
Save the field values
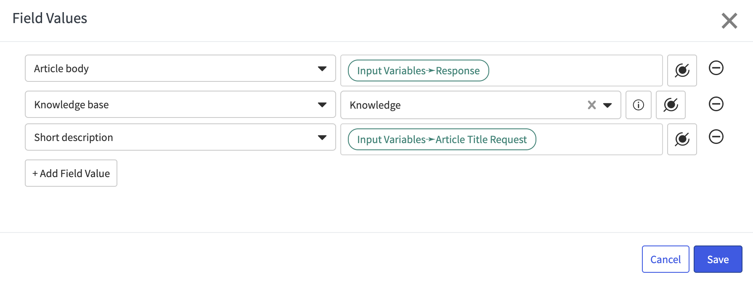point(718,259)
